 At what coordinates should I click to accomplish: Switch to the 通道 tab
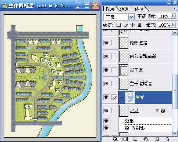[124, 9]
